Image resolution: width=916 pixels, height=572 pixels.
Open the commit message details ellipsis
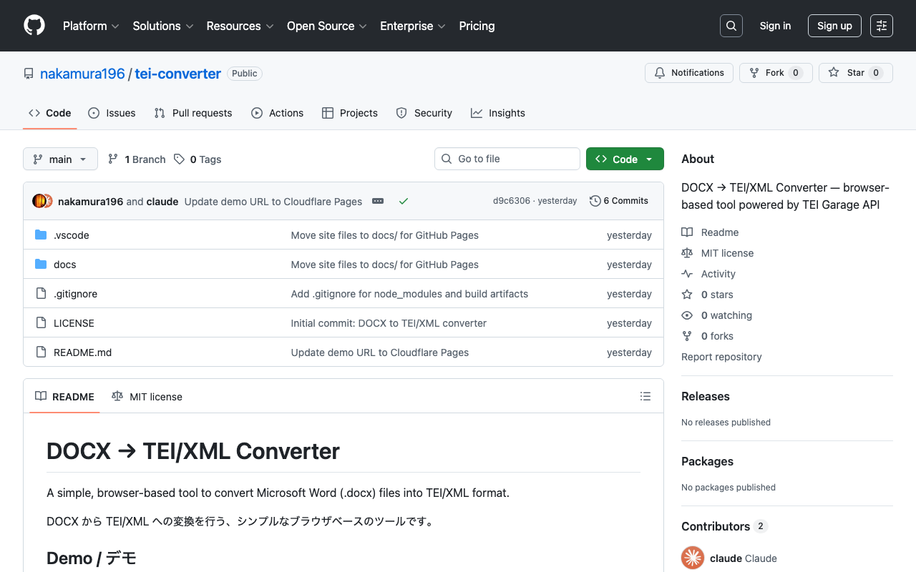click(378, 201)
